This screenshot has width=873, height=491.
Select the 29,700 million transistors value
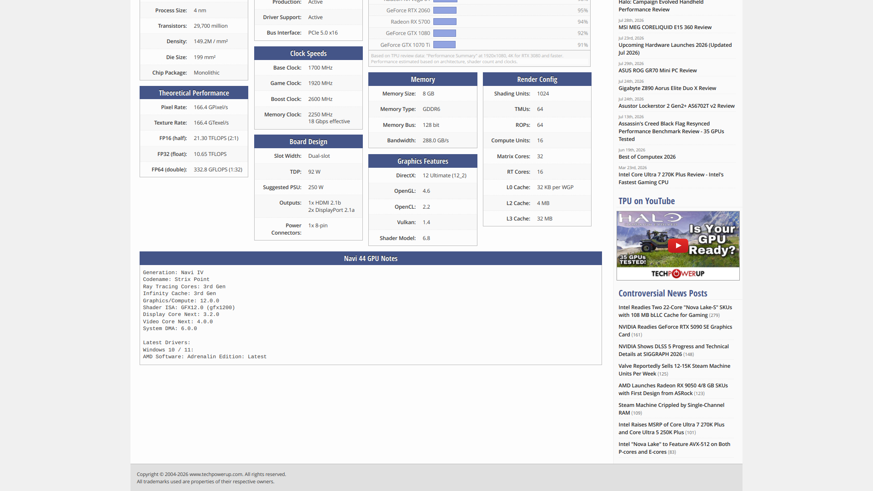(x=211, y=26)
